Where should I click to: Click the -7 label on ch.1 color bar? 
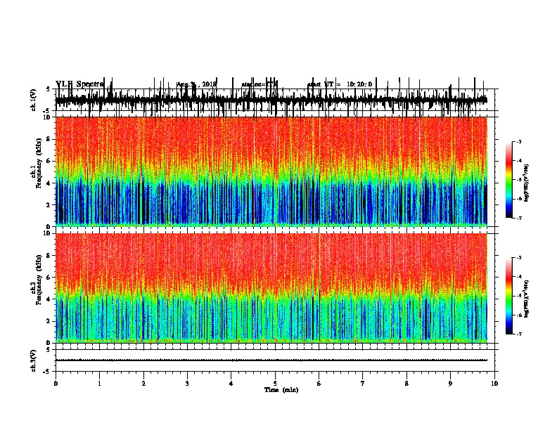pyautogui.click(x=519, y=218)
